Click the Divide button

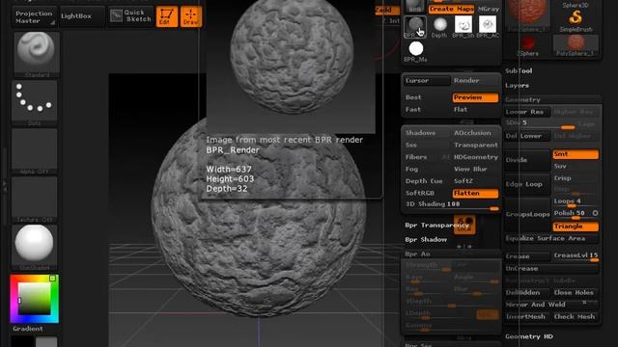(x=527, y=160)
